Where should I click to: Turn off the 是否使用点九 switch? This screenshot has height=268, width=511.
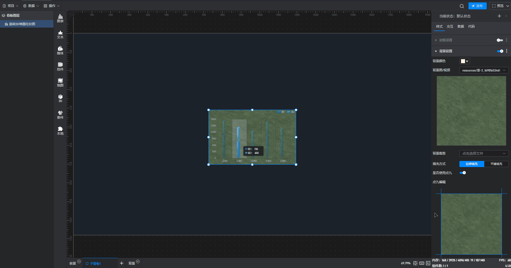click(x=463, y=173)
